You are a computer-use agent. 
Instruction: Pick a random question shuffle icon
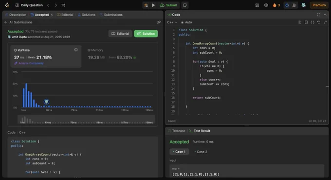pyautogui.click(x=63, y=5)
